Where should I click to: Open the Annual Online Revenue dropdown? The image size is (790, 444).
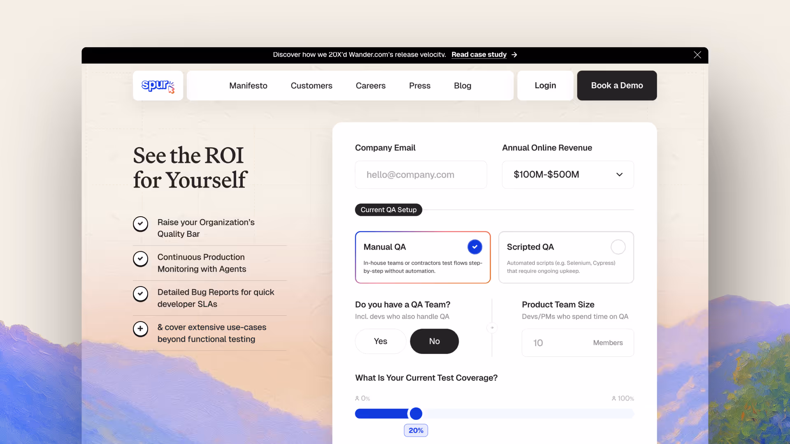(567, 175)
